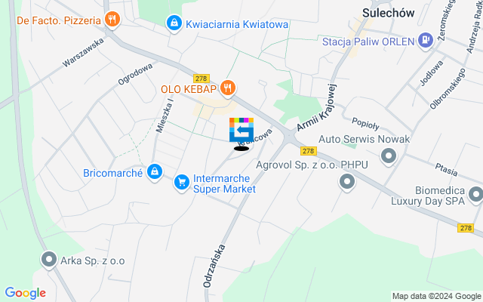The height and width of the screenshot is (302, 483).
Task: Click the Biomedica Luxury Day SPA label
Action: coord(428,196)
